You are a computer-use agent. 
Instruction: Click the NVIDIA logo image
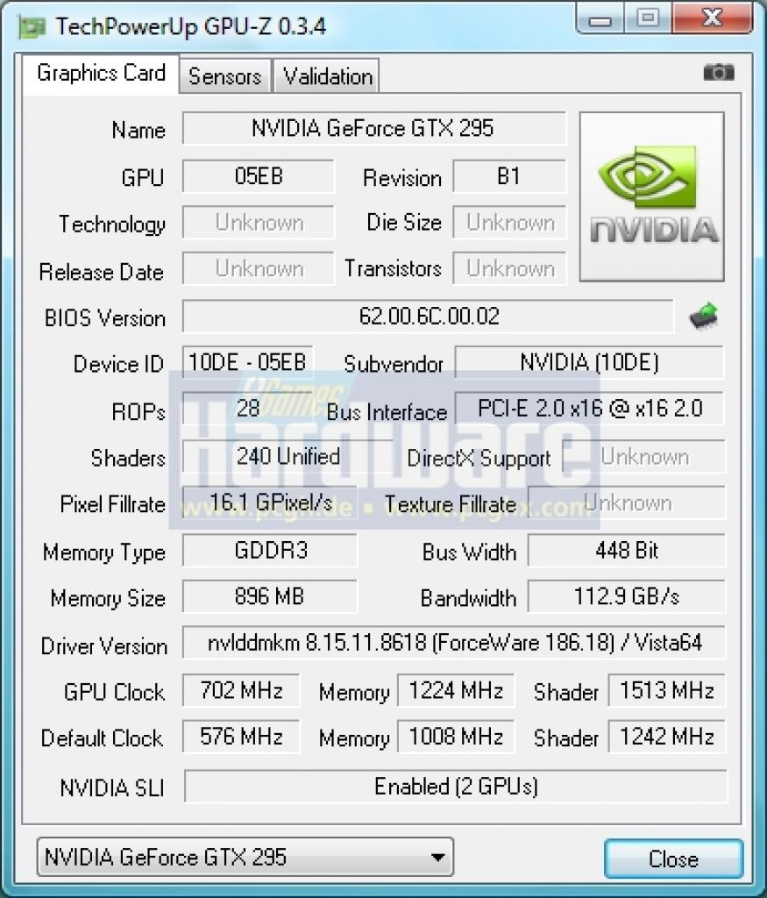(x=652, y=196)
